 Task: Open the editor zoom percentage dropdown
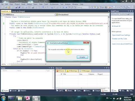[x=8, y=64]
